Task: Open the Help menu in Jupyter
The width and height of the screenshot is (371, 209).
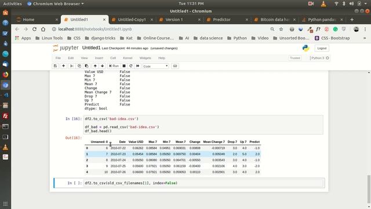Action: pyautogui.click(x=162, y=58)
